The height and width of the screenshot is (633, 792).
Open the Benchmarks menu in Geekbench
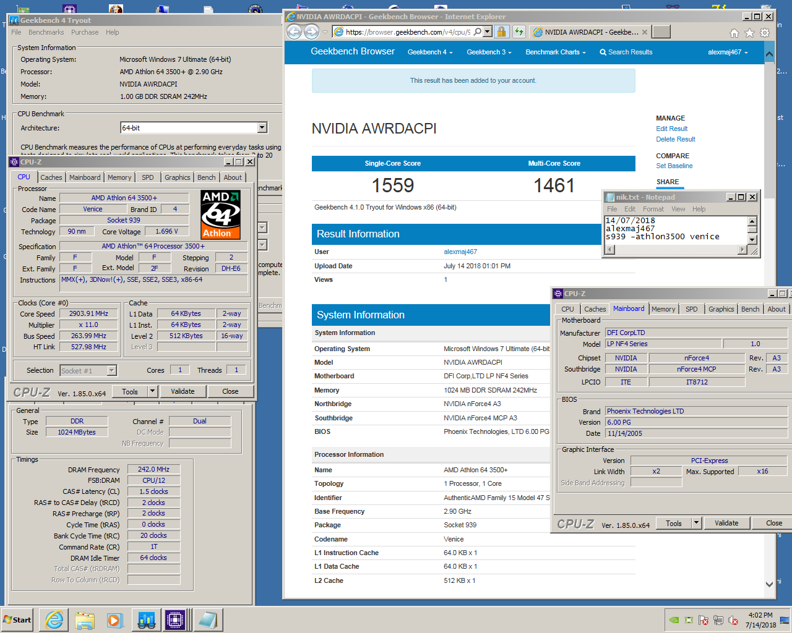pos(46,32)
